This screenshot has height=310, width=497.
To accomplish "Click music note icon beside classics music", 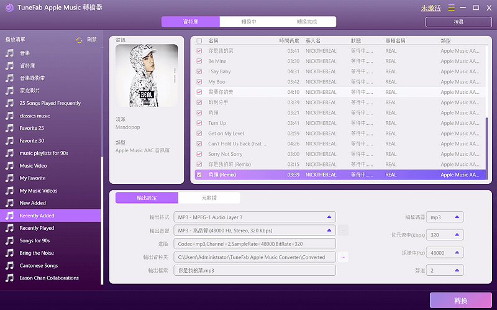I will pos(10,116).
